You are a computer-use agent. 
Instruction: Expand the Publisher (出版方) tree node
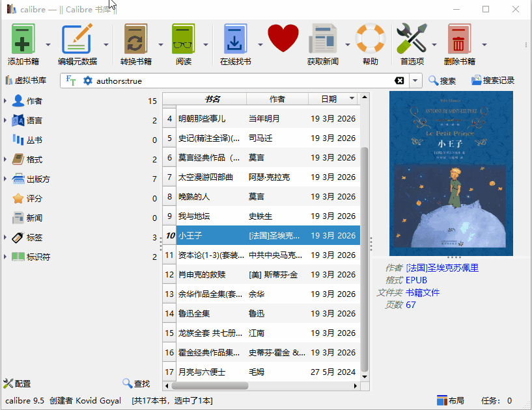pyautogui.click(x=5, y=179)
